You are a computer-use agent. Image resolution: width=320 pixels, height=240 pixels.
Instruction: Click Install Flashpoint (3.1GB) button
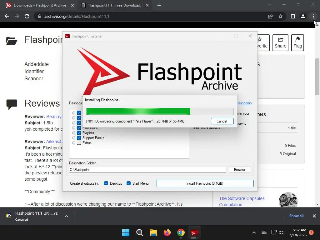205,183
